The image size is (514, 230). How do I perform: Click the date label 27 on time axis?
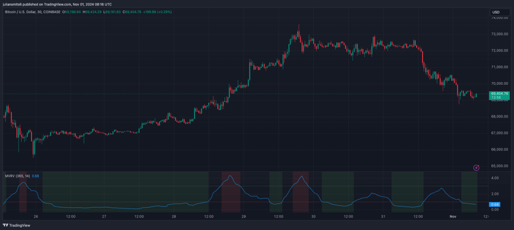point(104,216)
